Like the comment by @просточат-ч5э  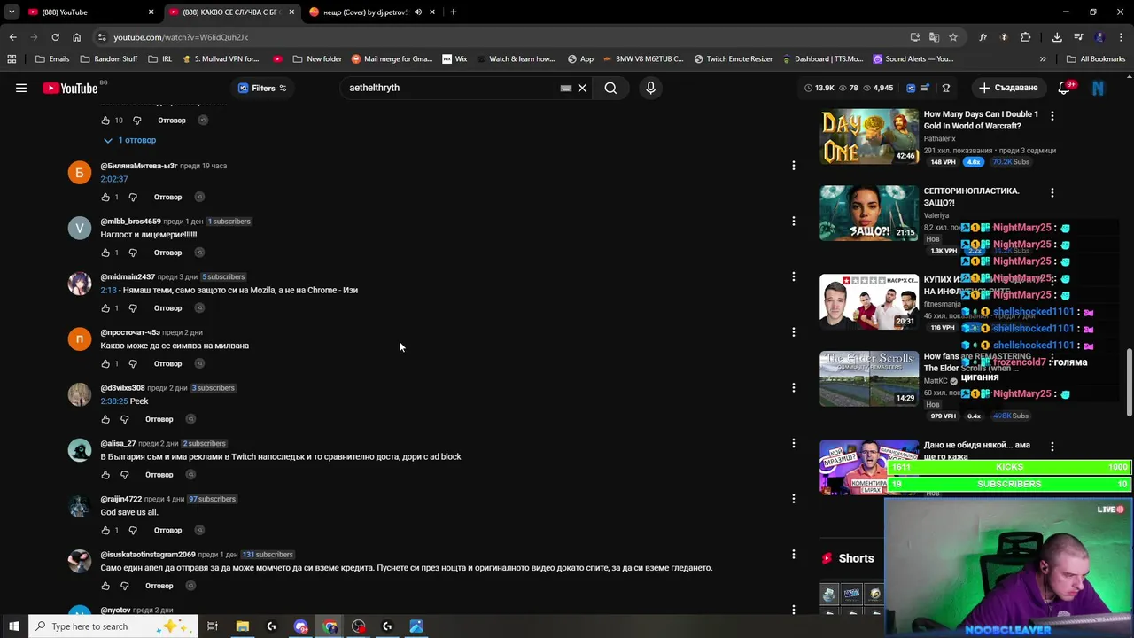point(105,363)
